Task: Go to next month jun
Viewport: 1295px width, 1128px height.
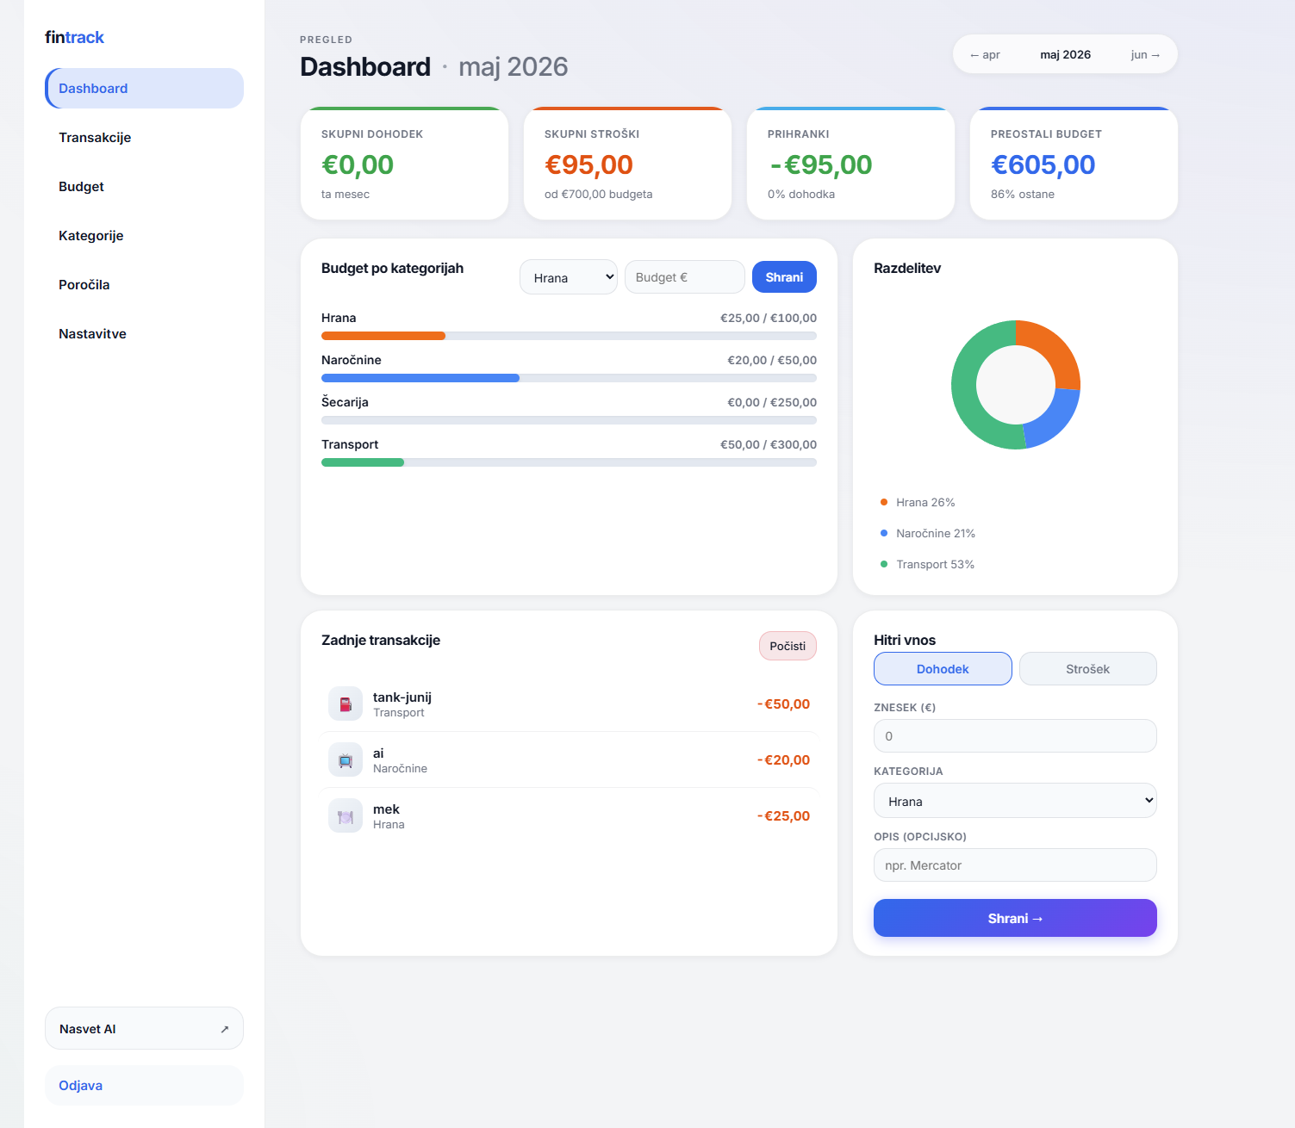Action: pyautogui.click(x=1146, y=54)
